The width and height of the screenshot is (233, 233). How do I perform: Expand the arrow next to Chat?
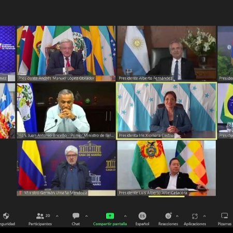[x=86, y=216]
